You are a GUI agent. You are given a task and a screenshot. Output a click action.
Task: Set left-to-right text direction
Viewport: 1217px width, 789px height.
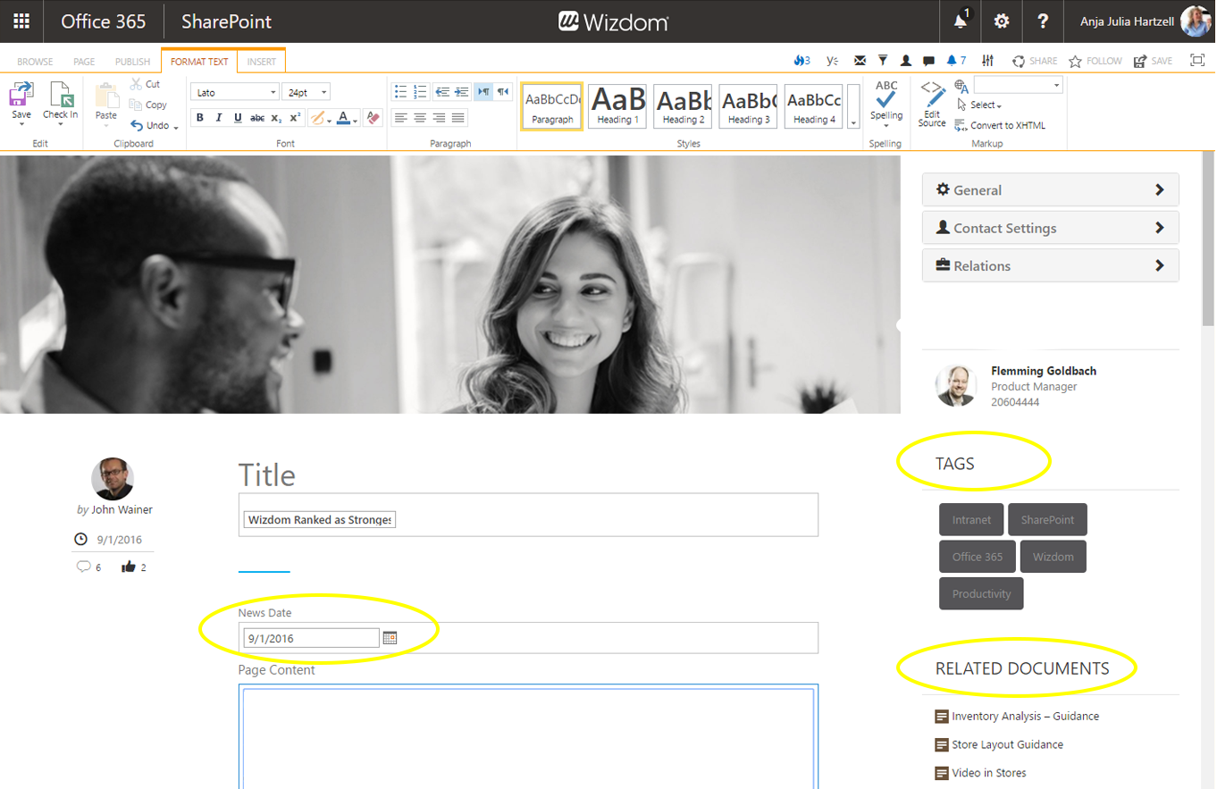point(483,92)
